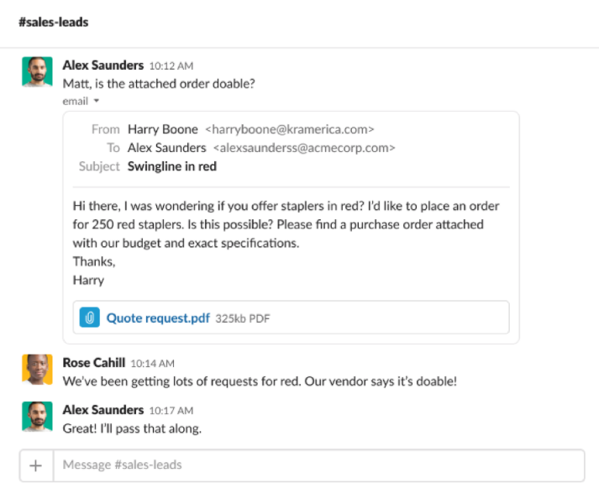Image resolution: width=599 pixels, height=494 pixels.
Task: Click the #sales-leads channel title
Action: [x=54, y=23]
